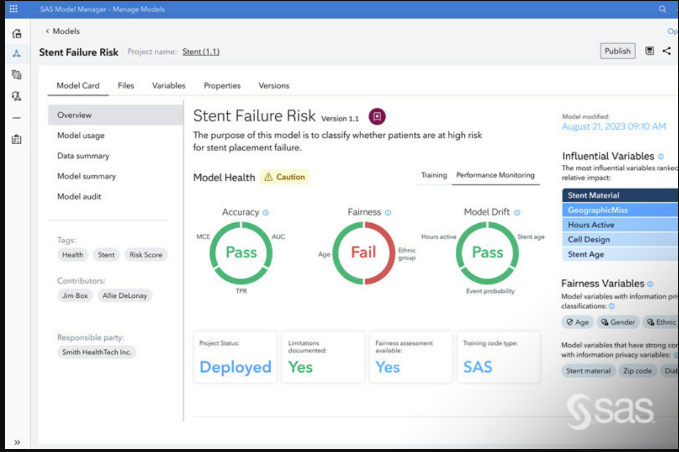The width and height of the screenshot is (679, 452).
Task: Open the workflow tasks sidebar icon
Action: click(16, 95)
